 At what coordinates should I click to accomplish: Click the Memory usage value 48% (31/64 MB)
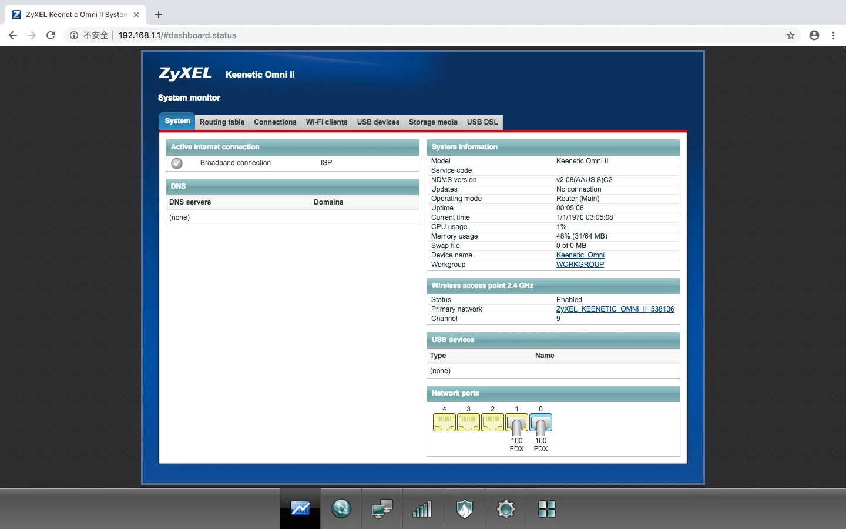[x=582, y=236]
